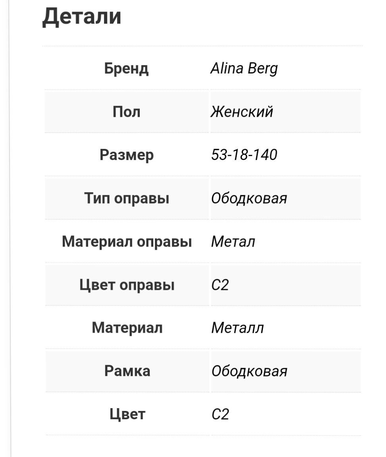Click the "Цвет оправы" row label

pos(127,285)
